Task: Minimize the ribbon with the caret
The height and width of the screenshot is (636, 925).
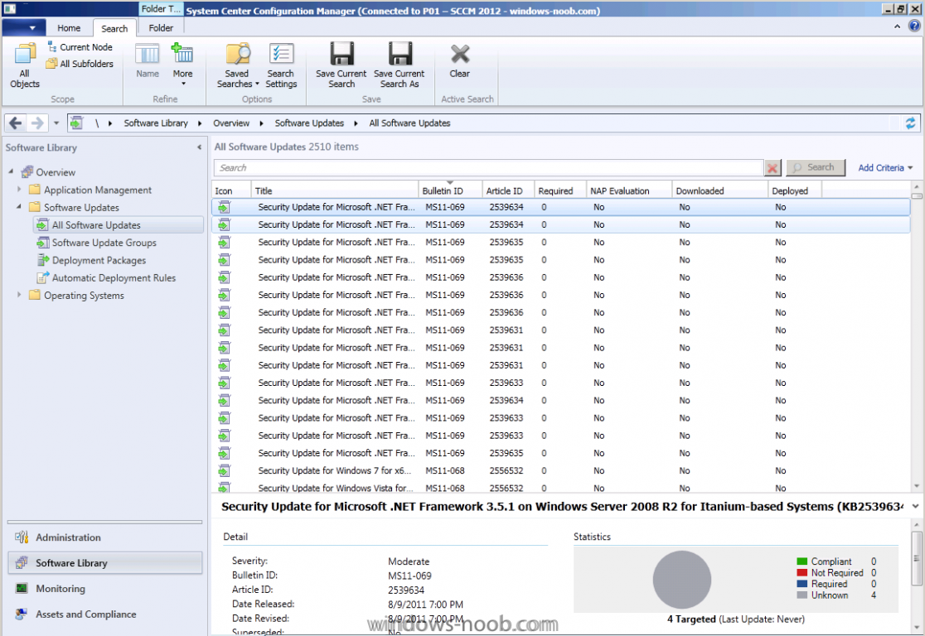Action: coord(898,26)
